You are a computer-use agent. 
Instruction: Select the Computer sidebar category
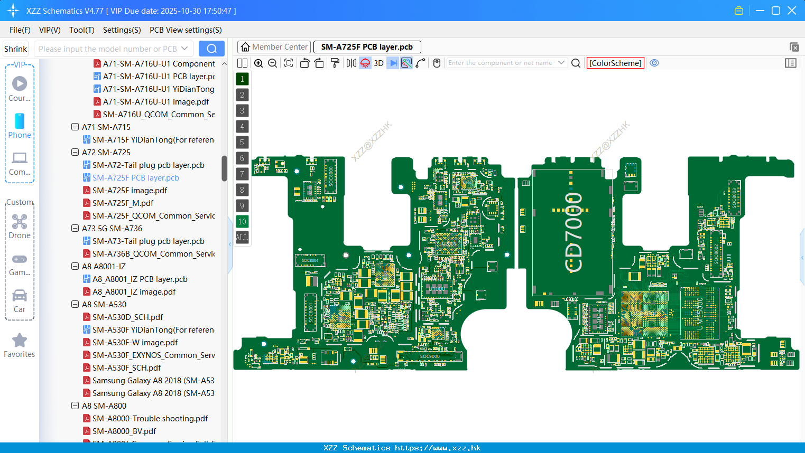(20, 164)
